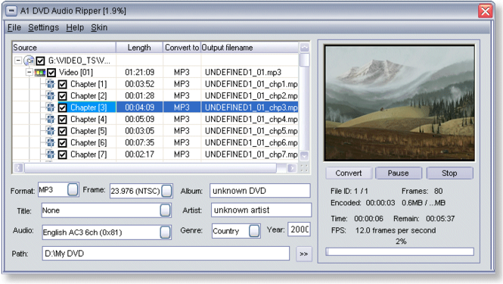Click the Source column header
Screen dimensions: 503x284
pyautogui.click(x=64, y=48)
